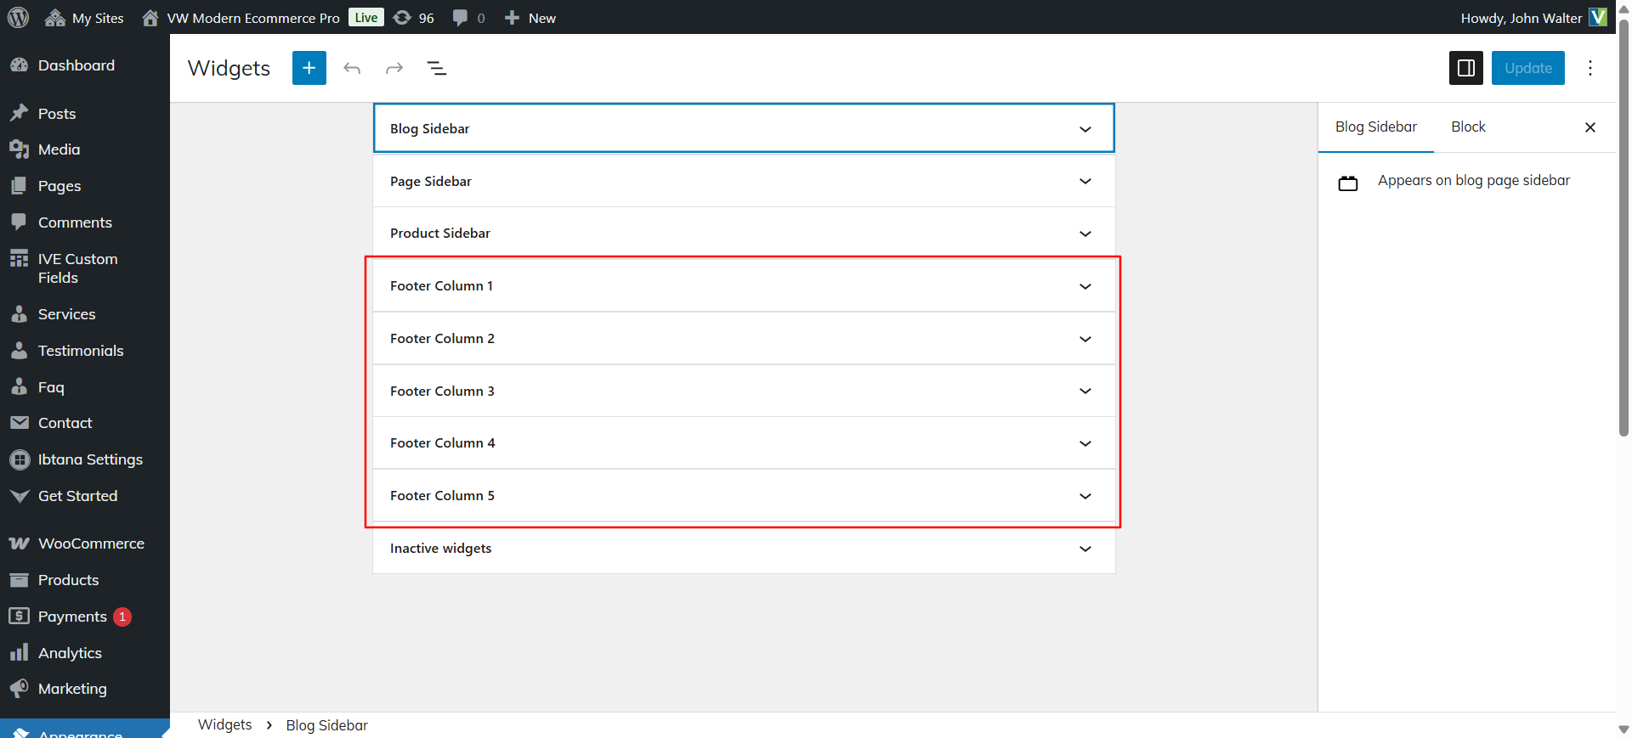This screenshot has height=738, width=1632.
Task: Click the New content plus button
Action: [x=530, y=18]
